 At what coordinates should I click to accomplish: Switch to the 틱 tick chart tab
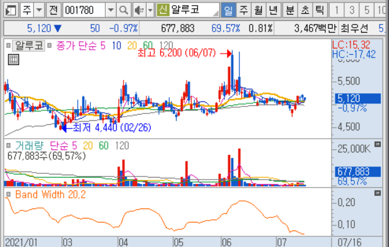coord(320,10)
